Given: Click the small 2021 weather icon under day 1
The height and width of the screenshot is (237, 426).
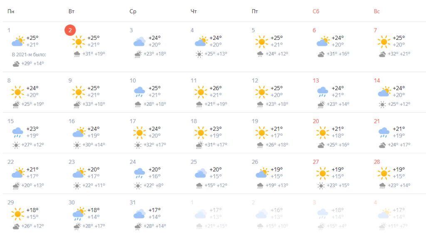Looking at the screenshot, I should click(16, 64).
